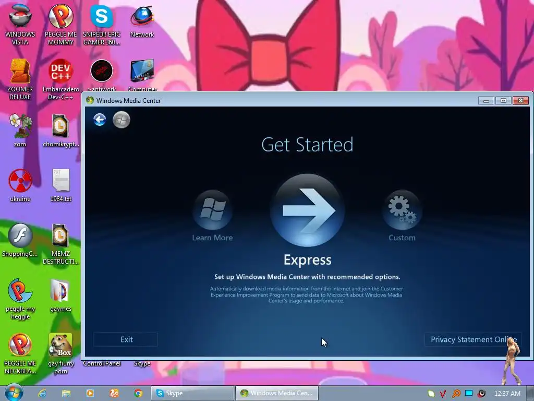The height and width of the screenshot is (401, 534).
Task: Click the desktop dancer figure
Action: point(512,361)
